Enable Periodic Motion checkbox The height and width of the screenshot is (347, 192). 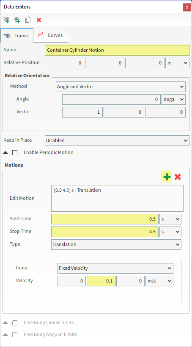click(x=15, y=153)
